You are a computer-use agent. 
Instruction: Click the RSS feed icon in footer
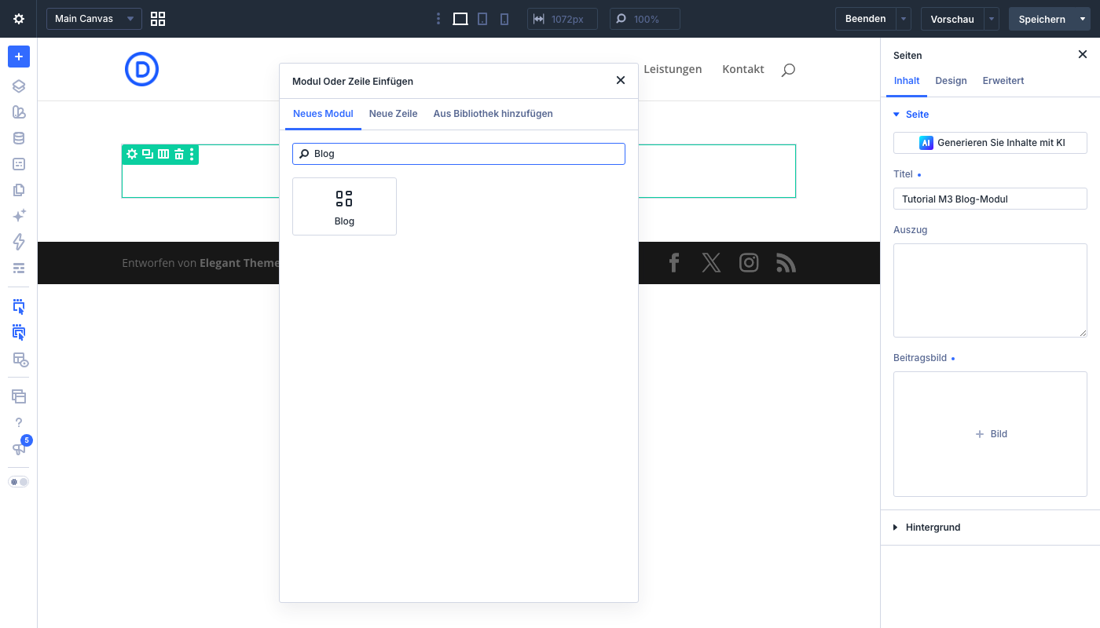[x=786, y=262]
